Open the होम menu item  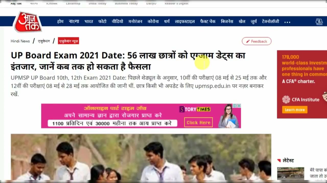coord(60,21)
